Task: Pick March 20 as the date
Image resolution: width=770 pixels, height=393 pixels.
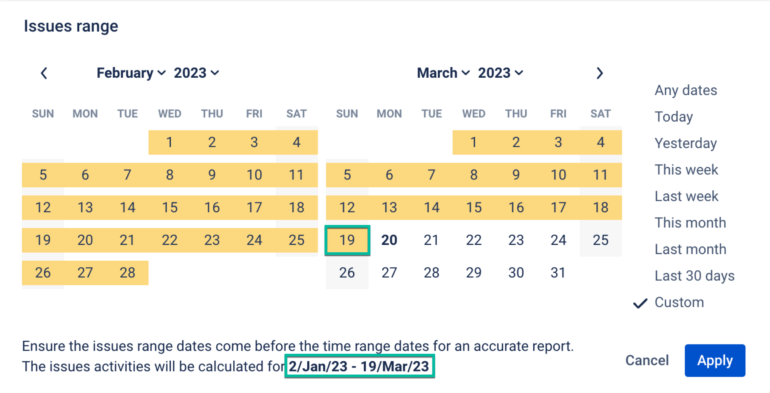Action: [389, 240]
